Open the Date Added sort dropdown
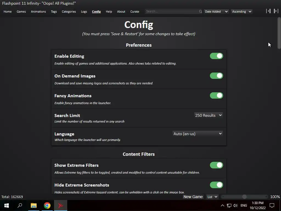 (x=216, y=12)
